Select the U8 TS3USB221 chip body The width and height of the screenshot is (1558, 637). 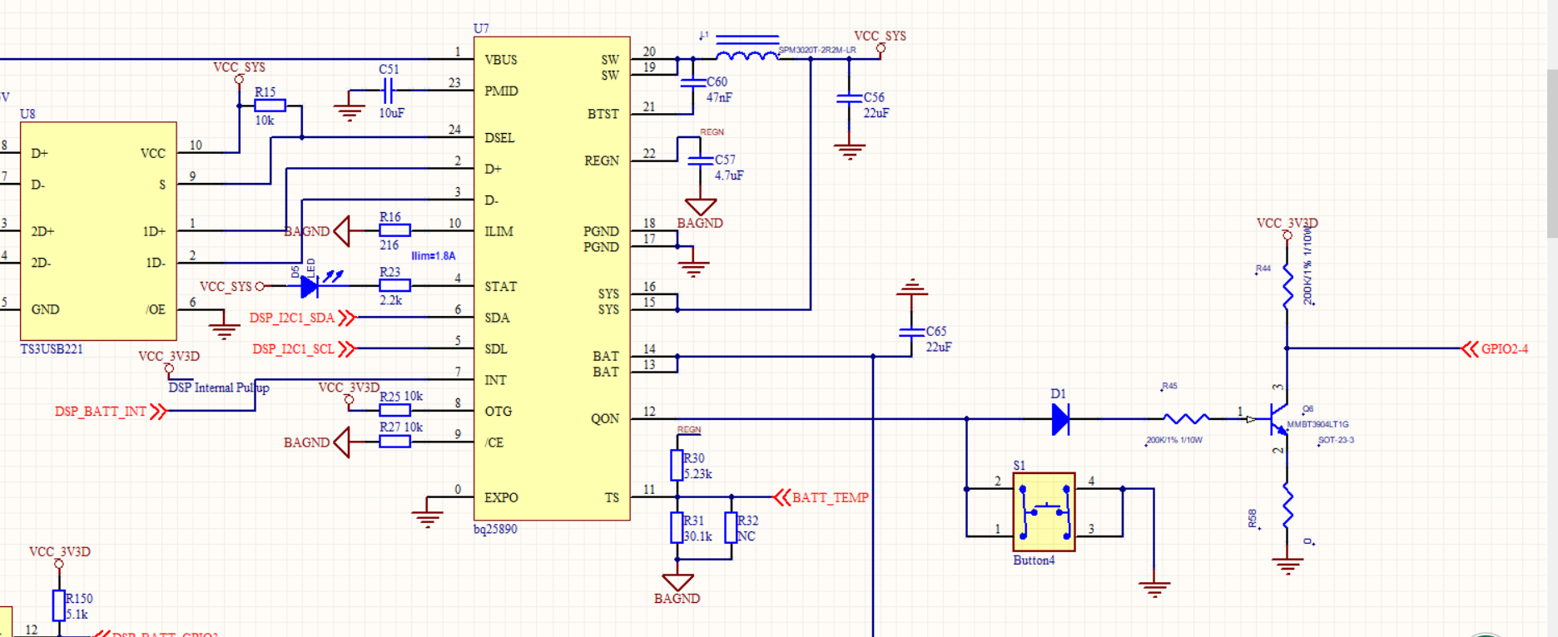coord(98,231)
